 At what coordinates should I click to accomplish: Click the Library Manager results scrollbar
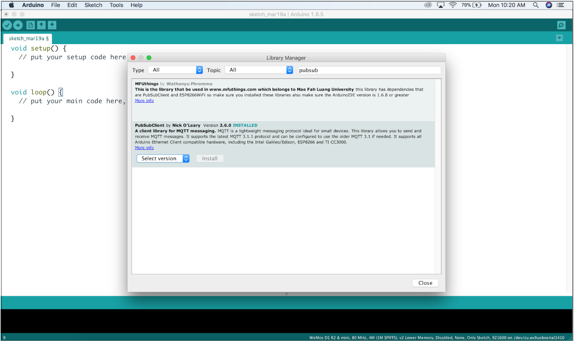pyautogui.click(x=438, y=177)
